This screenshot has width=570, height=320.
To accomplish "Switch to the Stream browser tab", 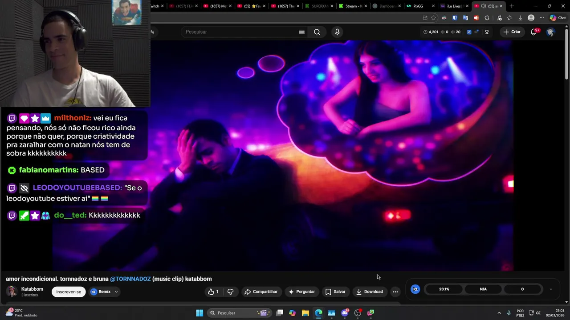I will pyautogui.click(x=353, y=6).
